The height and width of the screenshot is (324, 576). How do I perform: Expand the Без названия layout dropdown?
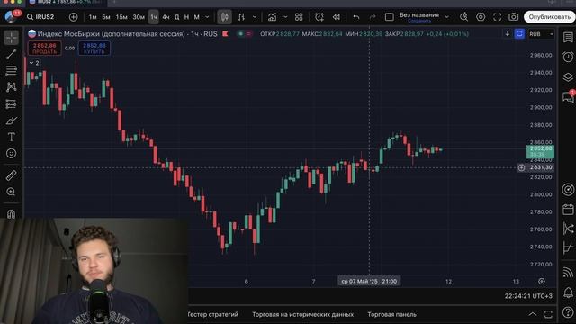(446, 17)
